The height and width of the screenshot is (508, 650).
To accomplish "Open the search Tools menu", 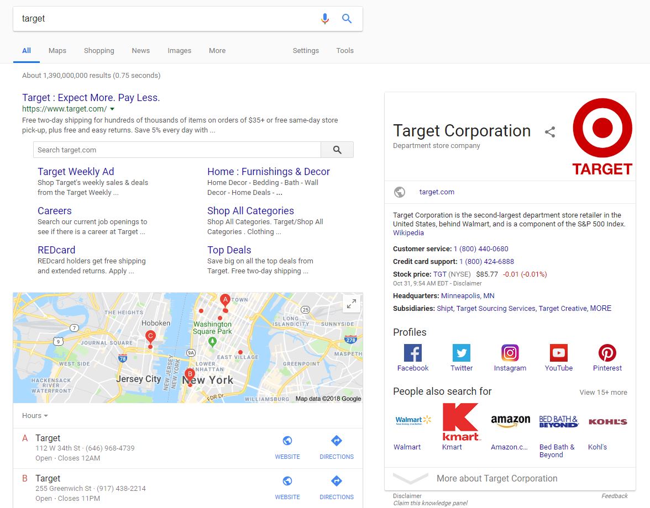I will [x=345, y=50].
